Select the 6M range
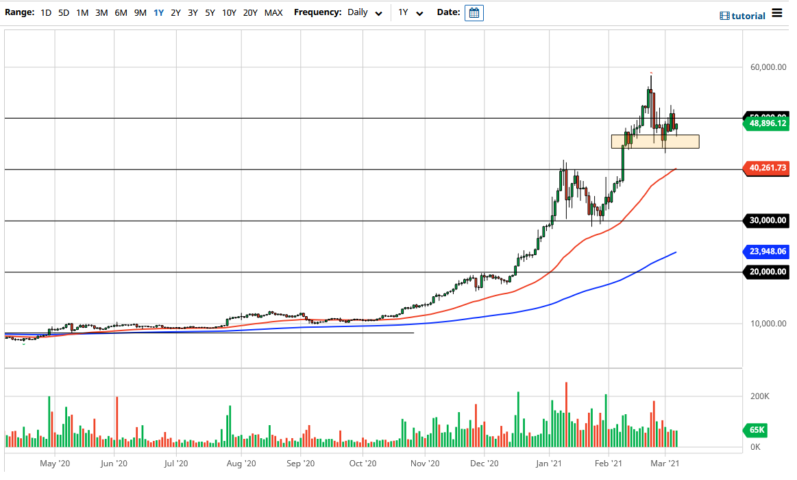 (x=121, y=12)
